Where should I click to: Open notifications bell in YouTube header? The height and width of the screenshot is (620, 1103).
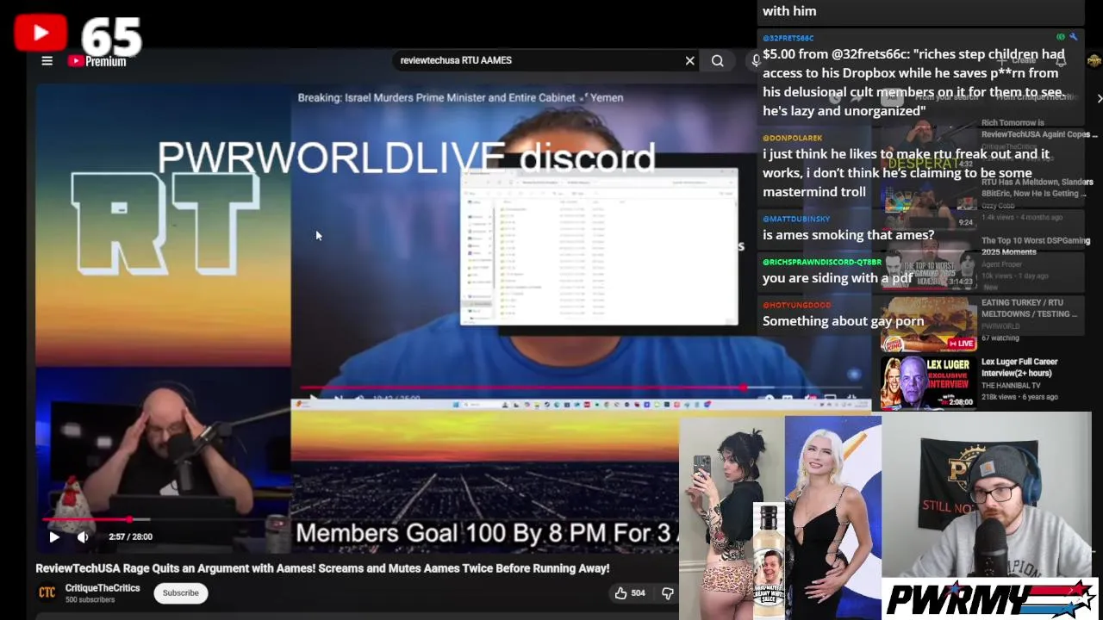1061,61
